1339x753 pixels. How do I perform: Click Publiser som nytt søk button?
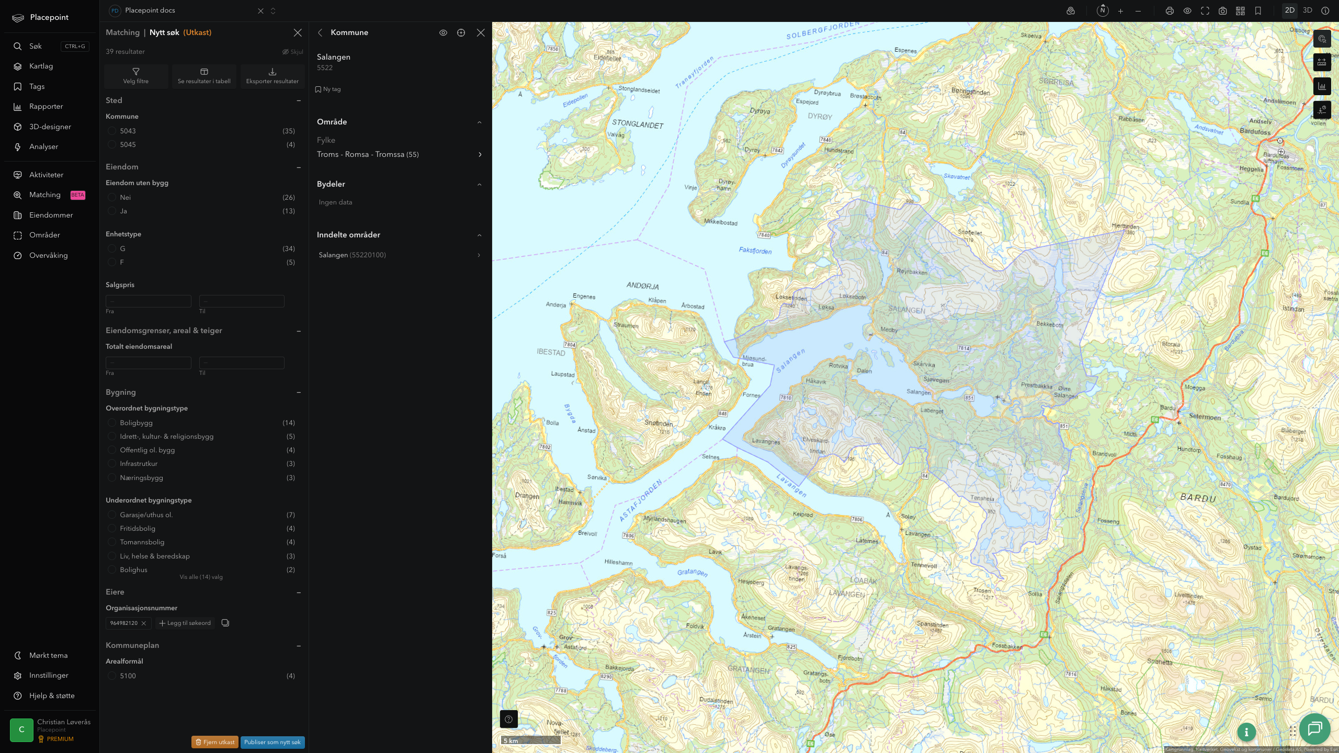pyautogui.click(x=273, y=743)
